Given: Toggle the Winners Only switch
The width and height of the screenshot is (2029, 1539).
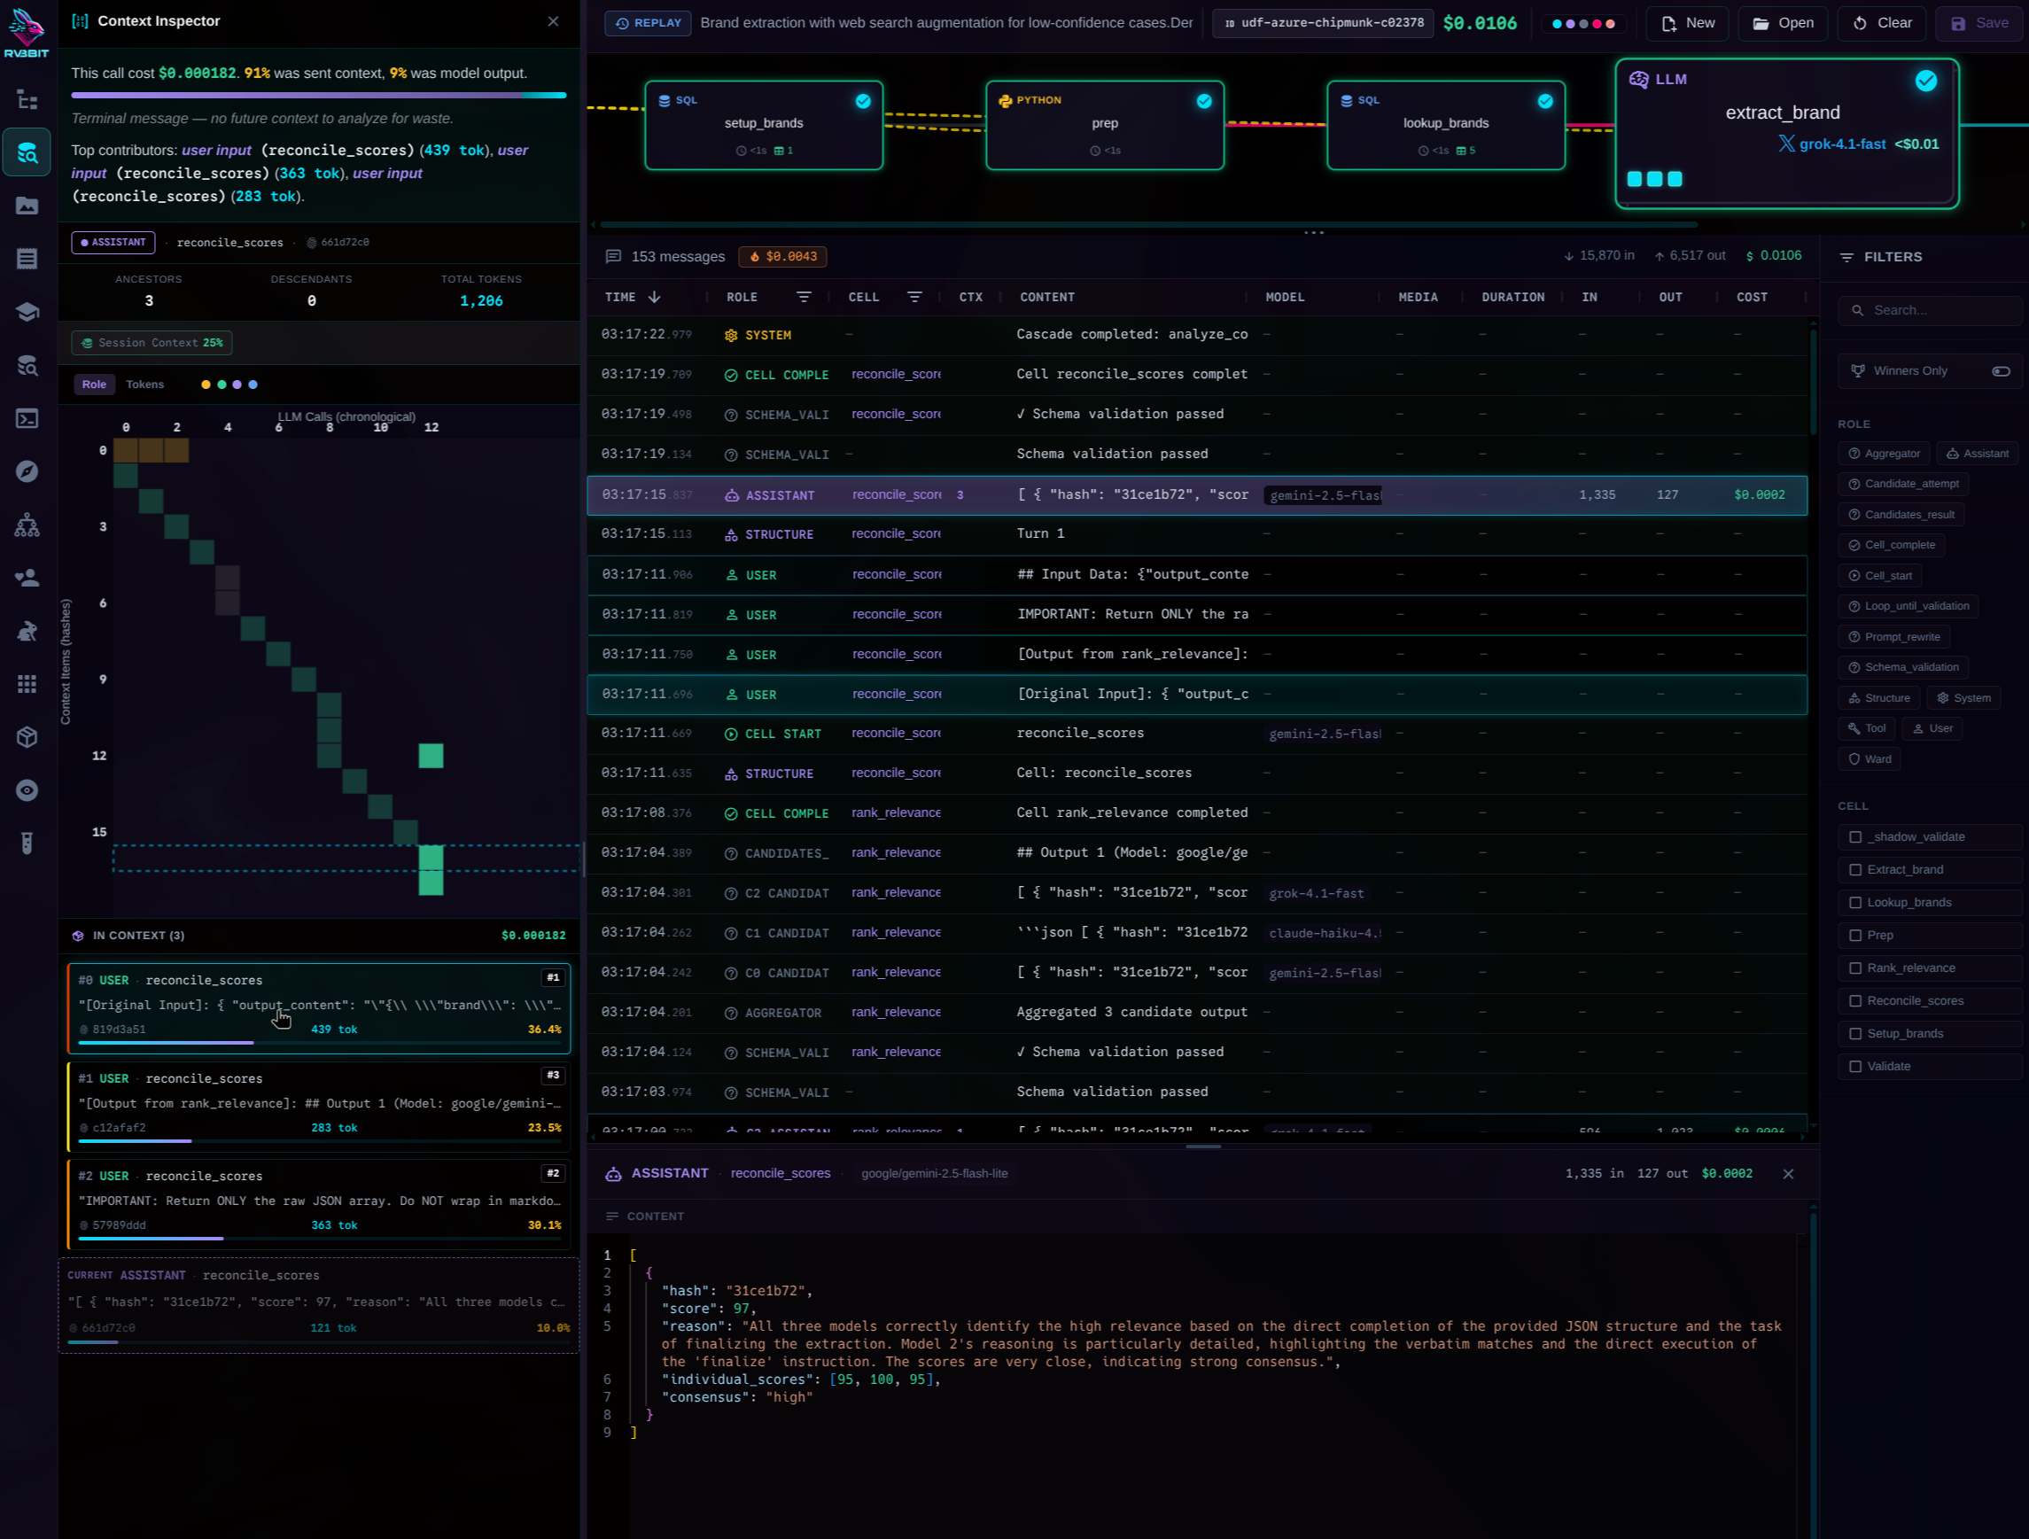Looking at the screenshot, I should click(x=2001, y=370).
